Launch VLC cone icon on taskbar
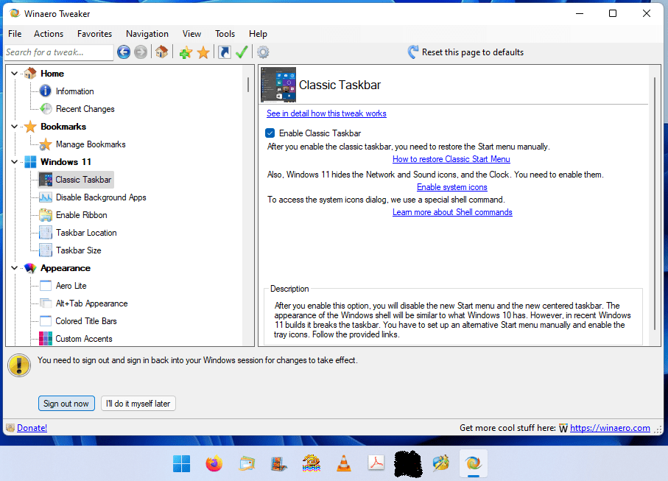The image size is (668, 481). (344, 463)
